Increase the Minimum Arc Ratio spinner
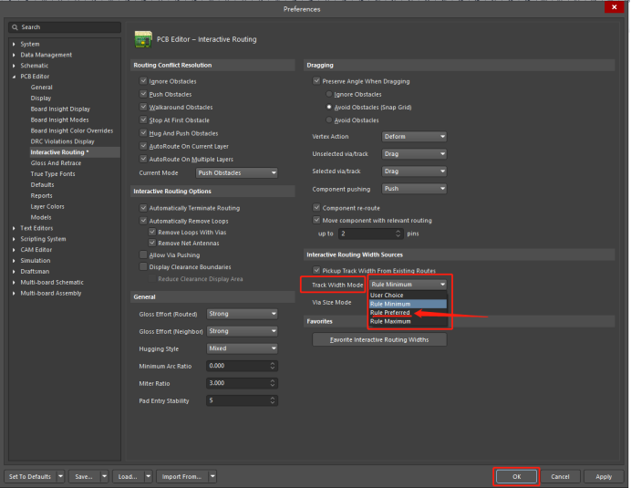Image resolution: width=631 pixels, height=488 pixels. point(273,363)
